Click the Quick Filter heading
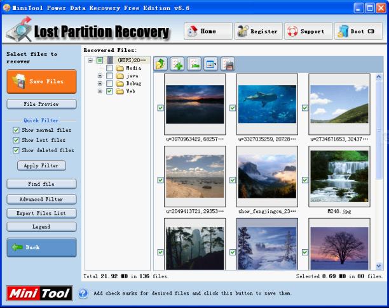Screen dimensions: 389x308 point(41,120)
